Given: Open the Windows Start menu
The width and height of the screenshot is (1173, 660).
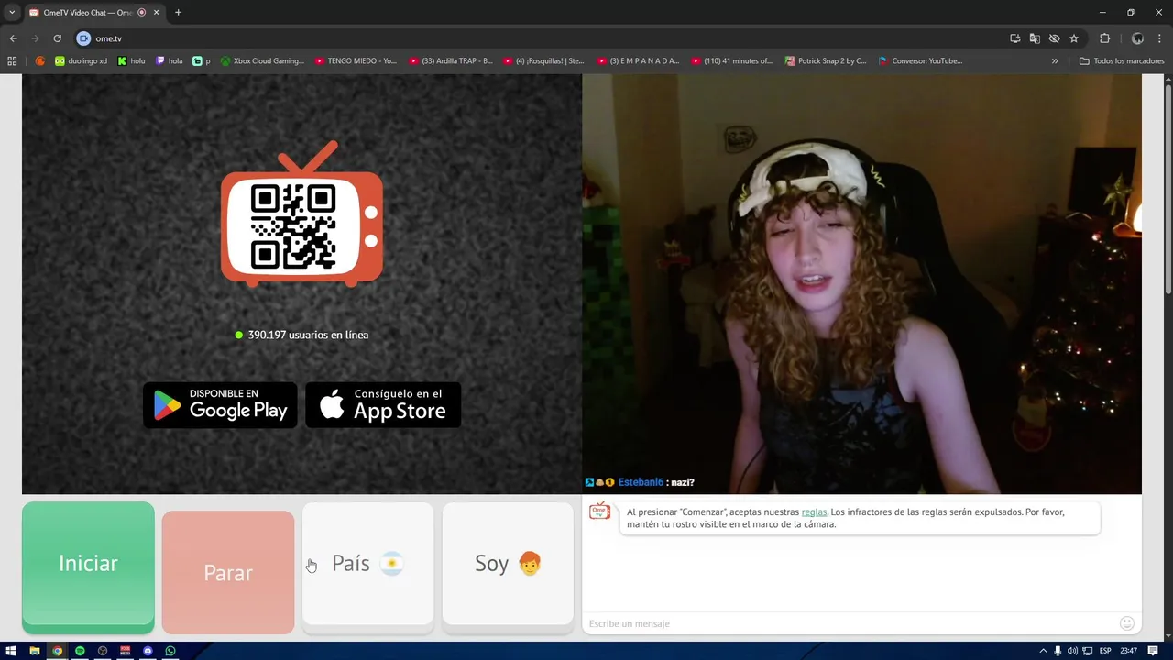Looking at the screenshot, I should click(x=11, y=651).
